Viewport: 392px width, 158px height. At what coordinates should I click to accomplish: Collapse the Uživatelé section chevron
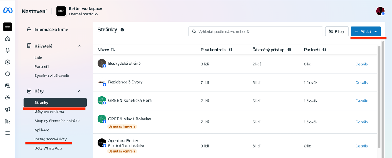pyautogui.click(x=79, y=46)
